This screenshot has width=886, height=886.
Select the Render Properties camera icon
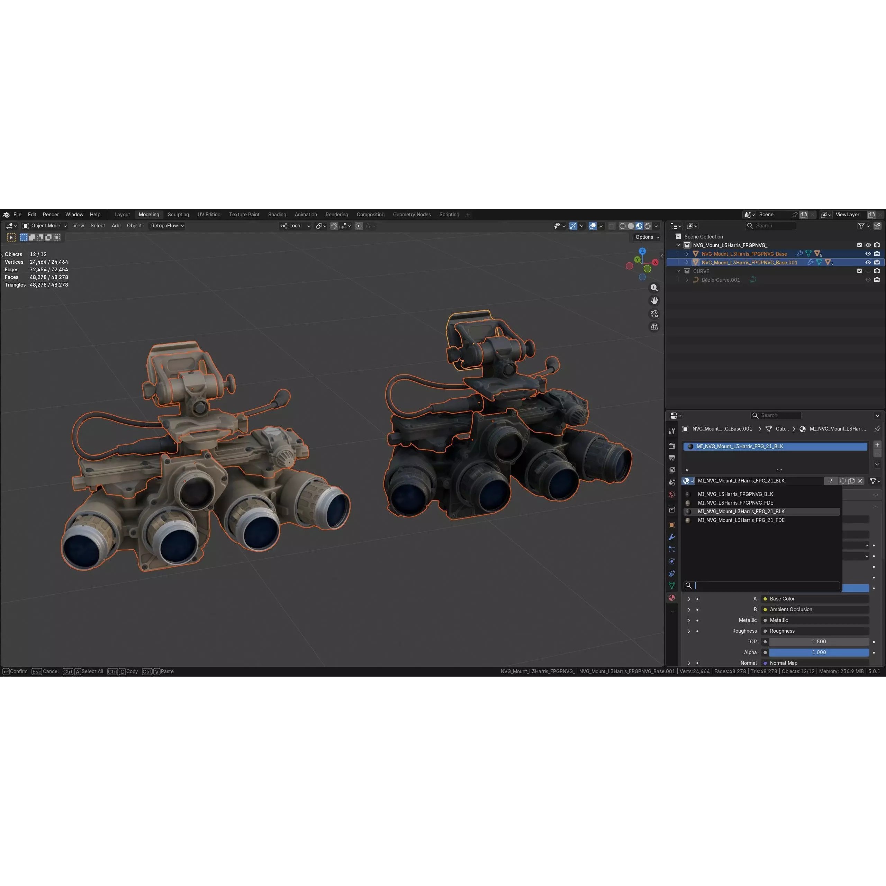pos(671,446)
